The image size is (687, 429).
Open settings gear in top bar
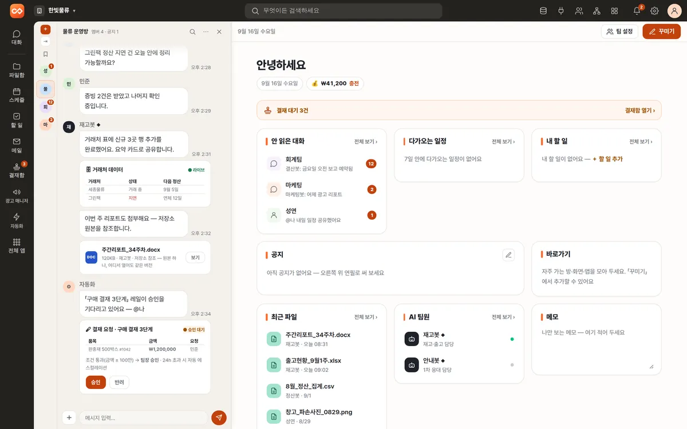(x=654, y=11)
